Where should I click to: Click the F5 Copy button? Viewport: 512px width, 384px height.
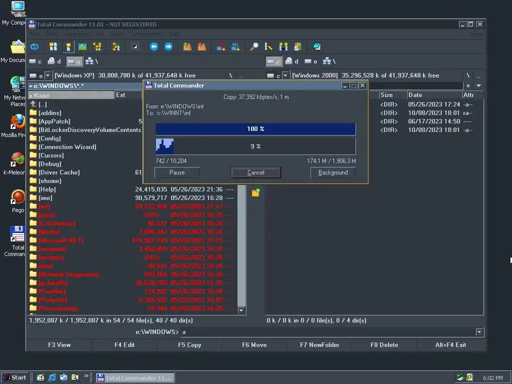point(189,345)
